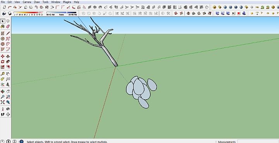Viewport: 279px width, 143px height.
Task: Go to Previous camera view
Action: pyautogui.click(x=8, y=102)
